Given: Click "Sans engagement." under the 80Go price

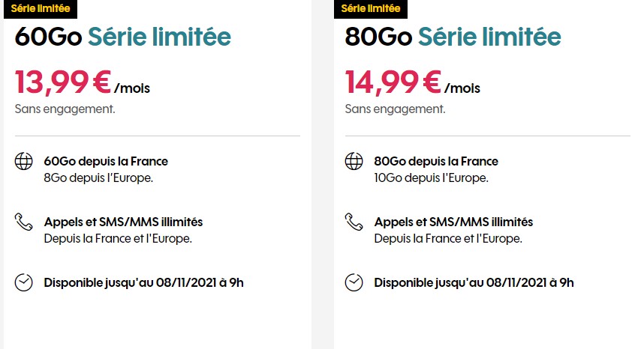Looking at the screenshot, I should click(x=395, y=109).
